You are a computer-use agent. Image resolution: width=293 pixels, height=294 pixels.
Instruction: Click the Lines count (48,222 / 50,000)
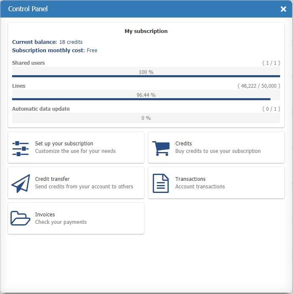258,86
